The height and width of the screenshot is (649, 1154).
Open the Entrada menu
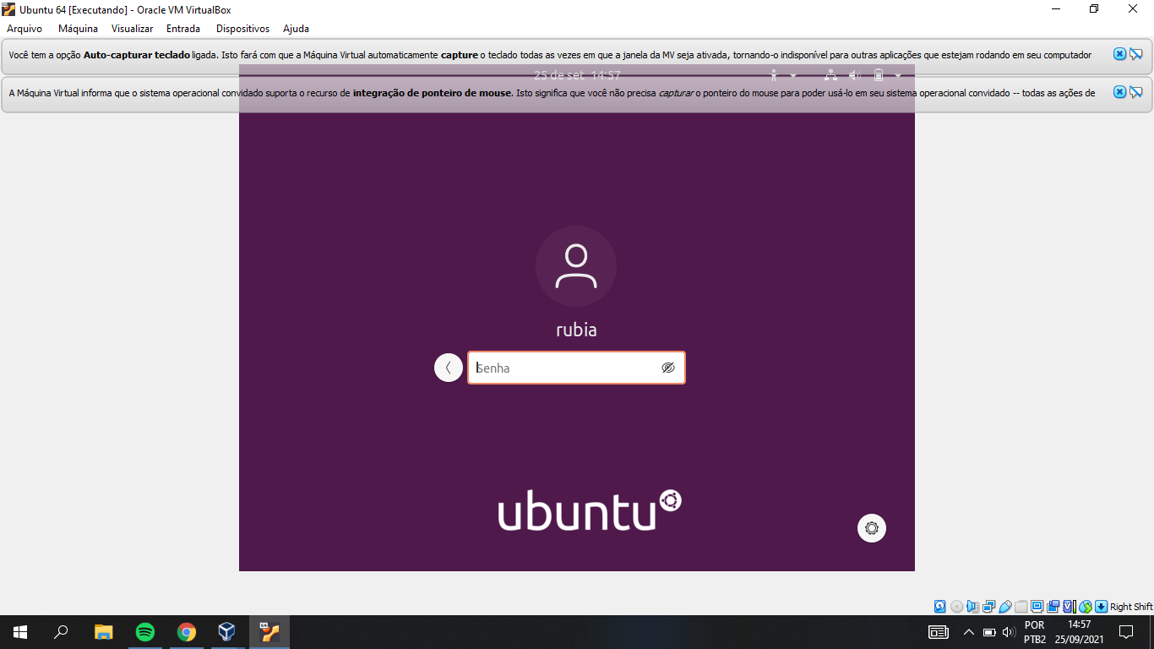183,29
